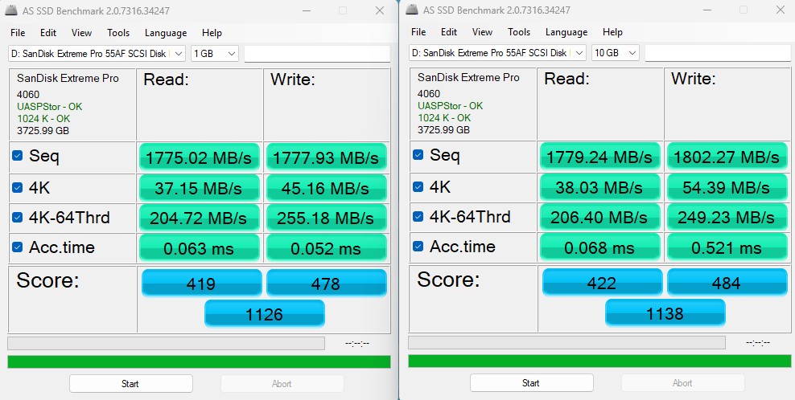Click write score 478

(326, 283)
